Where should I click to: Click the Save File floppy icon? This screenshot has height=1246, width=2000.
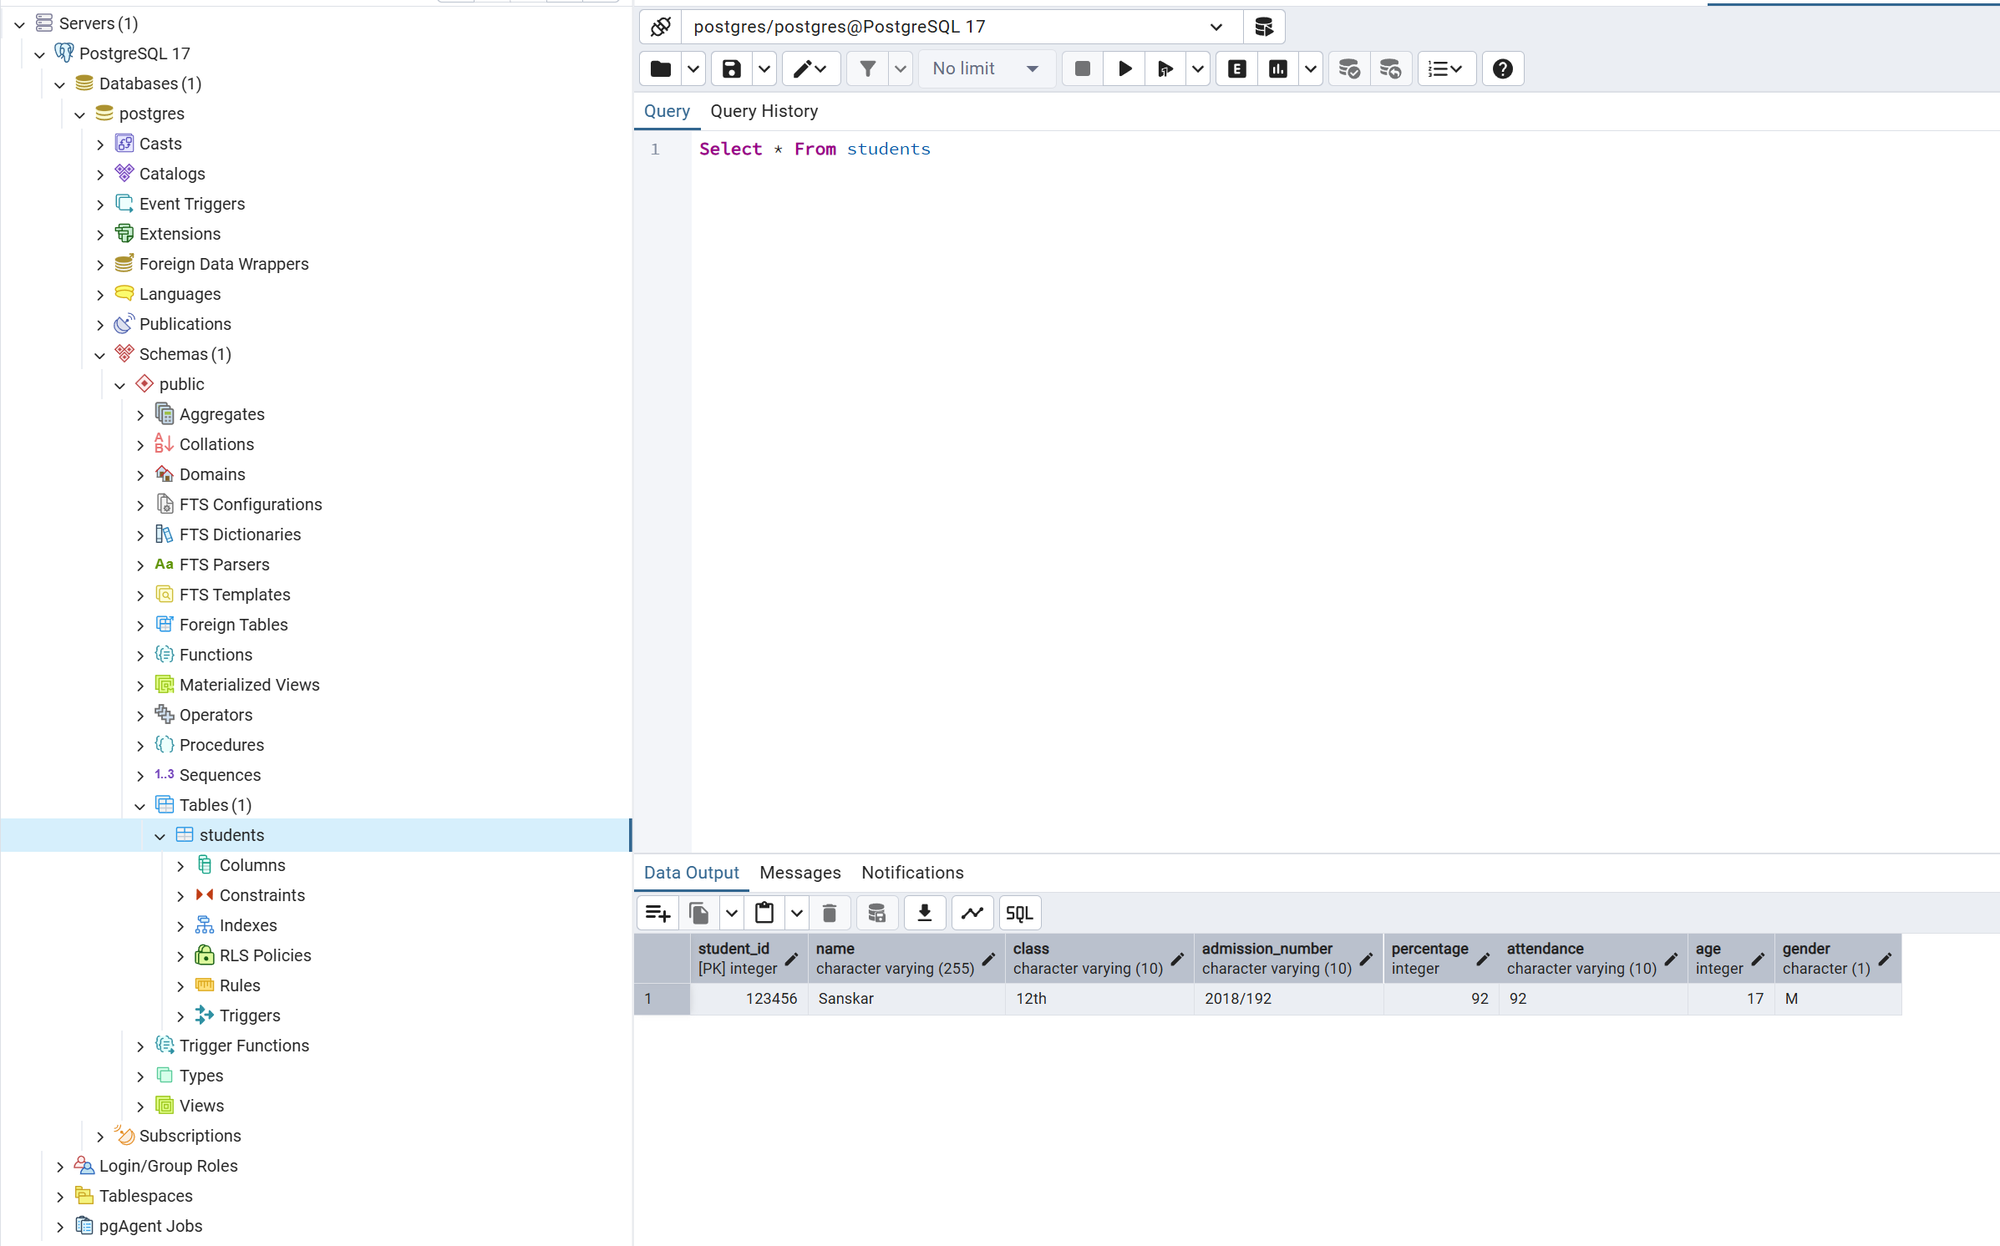click(x=731, y=68)
